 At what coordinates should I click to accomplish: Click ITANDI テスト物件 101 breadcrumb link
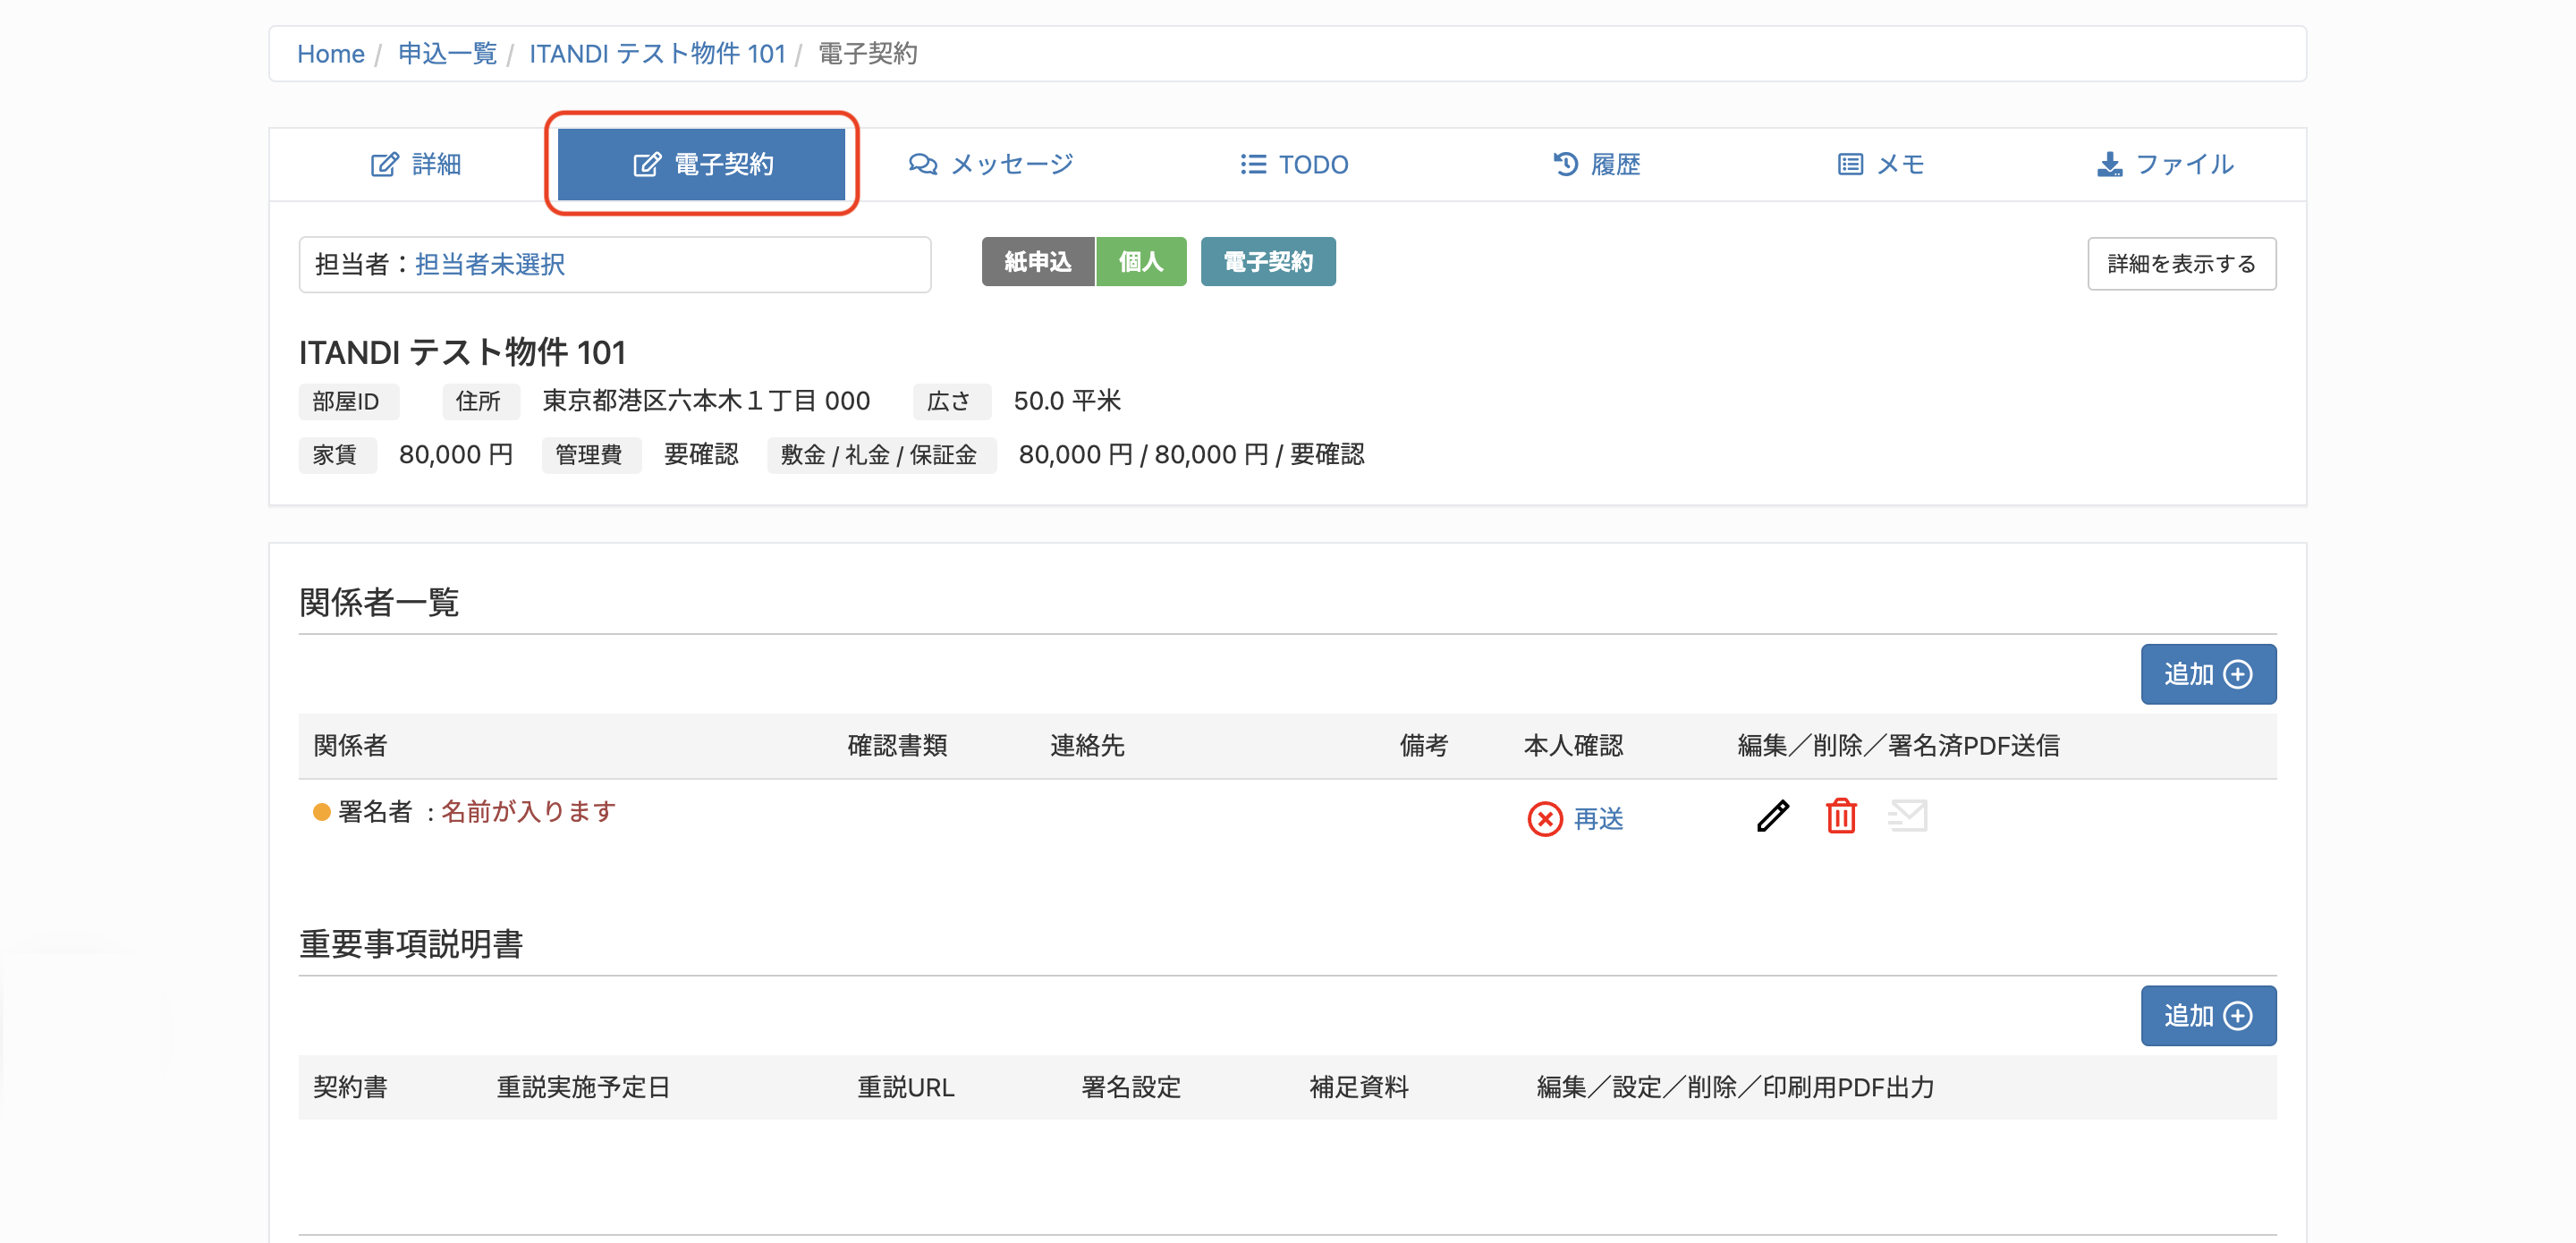(x=657, y=54)
